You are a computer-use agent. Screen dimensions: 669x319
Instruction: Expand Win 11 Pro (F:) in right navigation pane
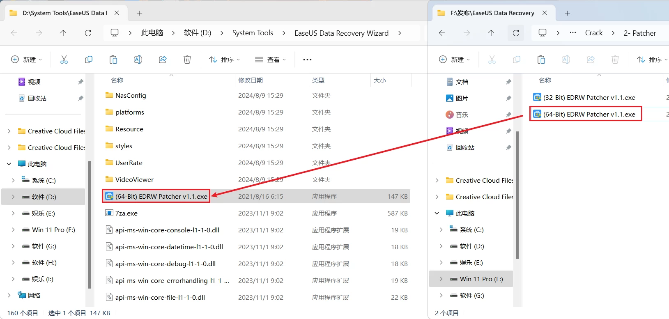click(x=441, y=279)
